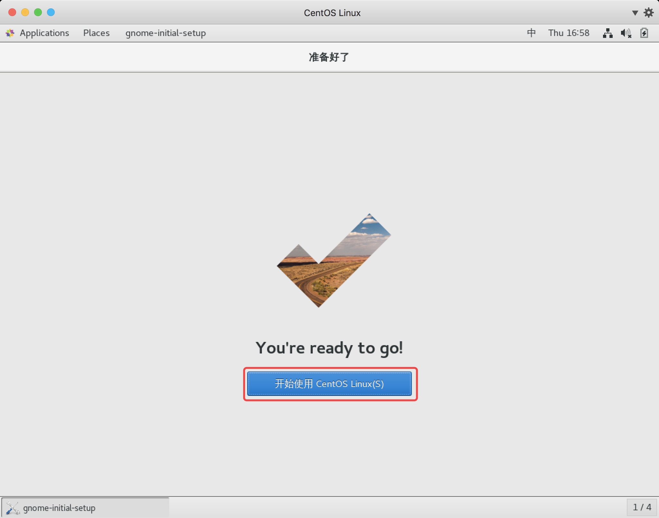The width and height of the screenshot is (659, 518).
Task: Click the red close window button
Action: coord(12,12)
